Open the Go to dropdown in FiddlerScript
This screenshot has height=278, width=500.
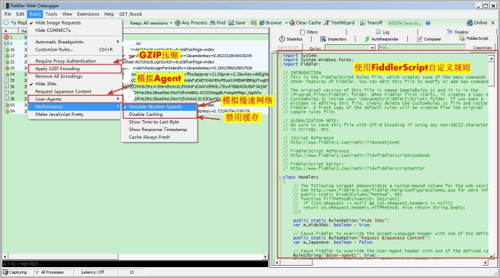(372, 48)
